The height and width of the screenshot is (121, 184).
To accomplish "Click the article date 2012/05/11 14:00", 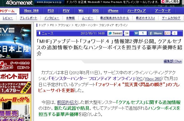I will click(93, 33).
